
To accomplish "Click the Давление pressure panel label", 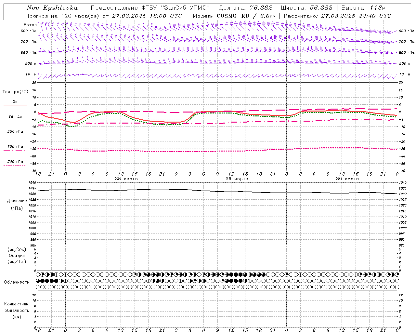I will pyautogui.click(x=17, y=201).
